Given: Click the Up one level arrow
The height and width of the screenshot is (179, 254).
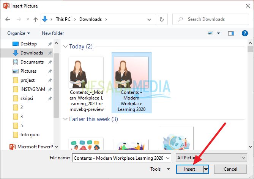Looking at the screenshot, I should [x=35, y=19].
